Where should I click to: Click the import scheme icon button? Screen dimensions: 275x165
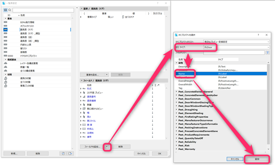[63, 154]
